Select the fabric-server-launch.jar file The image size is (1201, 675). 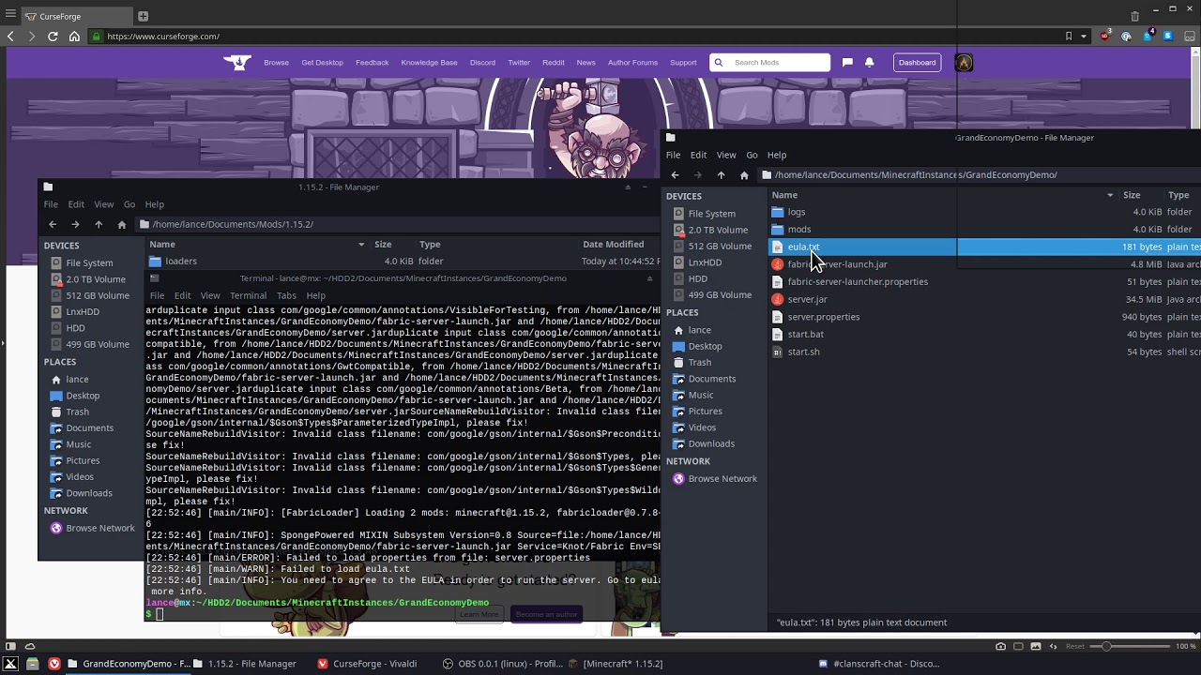[837, 264]
